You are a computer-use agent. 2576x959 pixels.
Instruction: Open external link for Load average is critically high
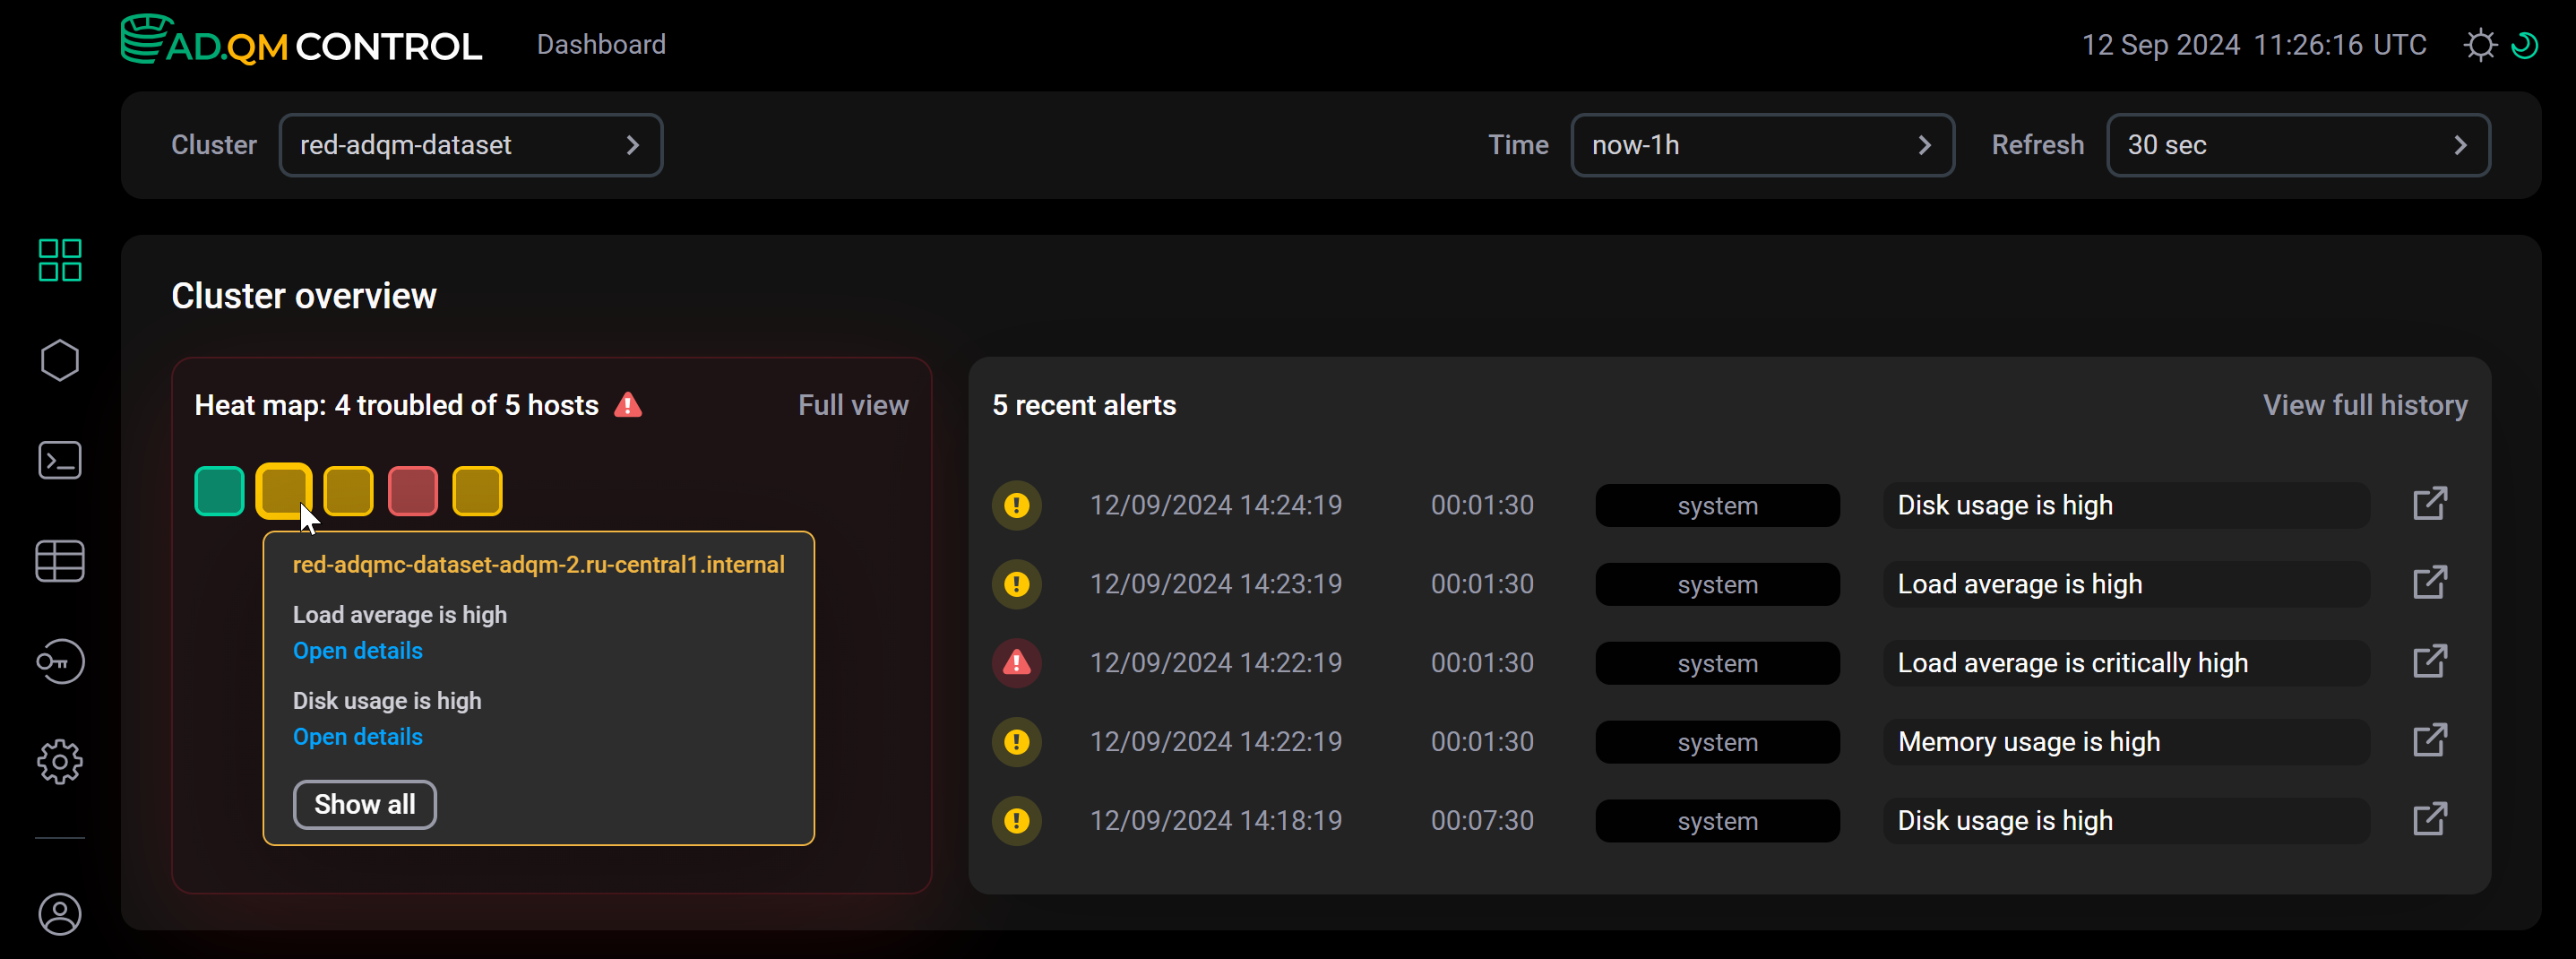point(2429,662)
